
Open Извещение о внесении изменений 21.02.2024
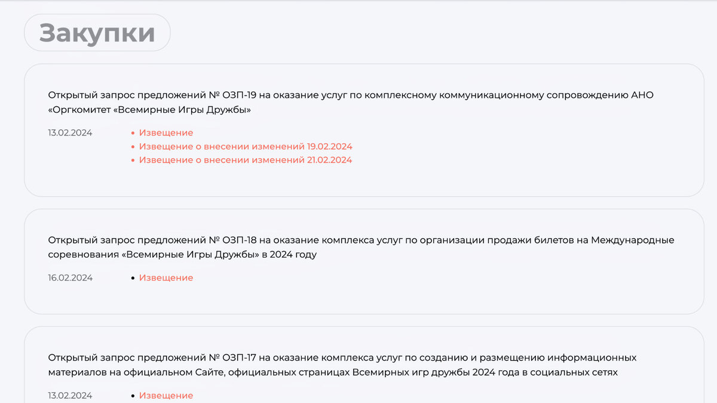tap(246, 159)
